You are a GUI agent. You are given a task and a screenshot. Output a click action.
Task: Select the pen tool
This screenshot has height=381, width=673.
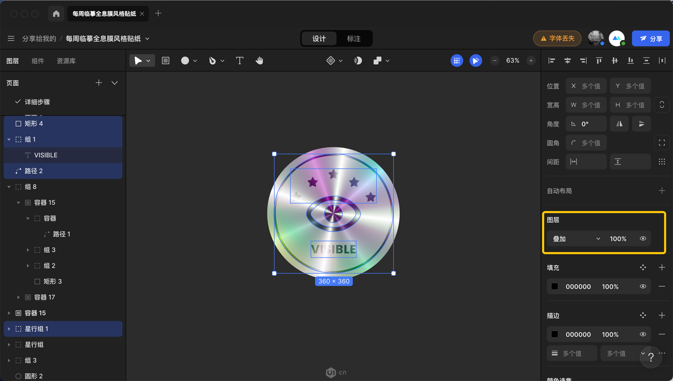pyautogui.click(x=212, y=61)
